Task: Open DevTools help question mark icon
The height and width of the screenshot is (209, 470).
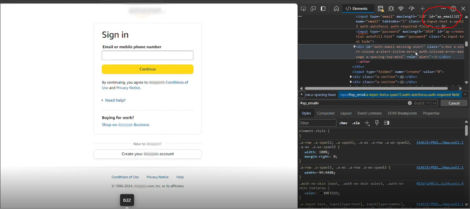Action: [453, 8]
